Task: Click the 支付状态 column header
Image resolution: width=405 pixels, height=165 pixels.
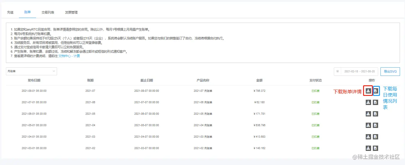Action: [316, 80]
